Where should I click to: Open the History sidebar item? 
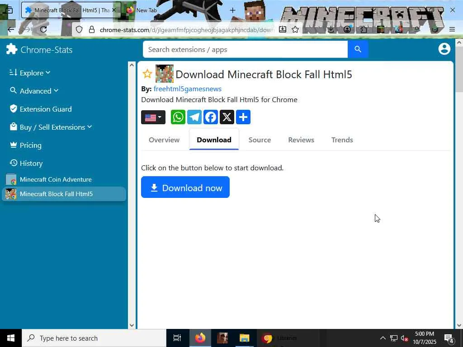pyautogui.click(x=26, y=163)
